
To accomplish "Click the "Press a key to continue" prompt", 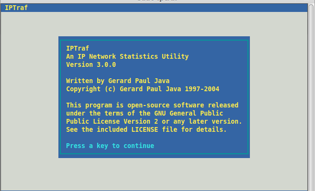I will [x=110, y=146].
